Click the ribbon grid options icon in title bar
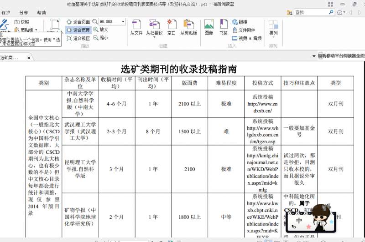This screenshot has width=365, height=242. click(x=330, y=4)
